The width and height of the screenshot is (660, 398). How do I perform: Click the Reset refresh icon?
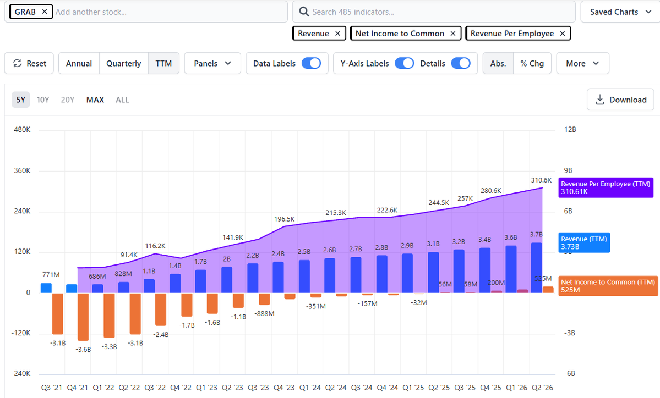point(17,63)
